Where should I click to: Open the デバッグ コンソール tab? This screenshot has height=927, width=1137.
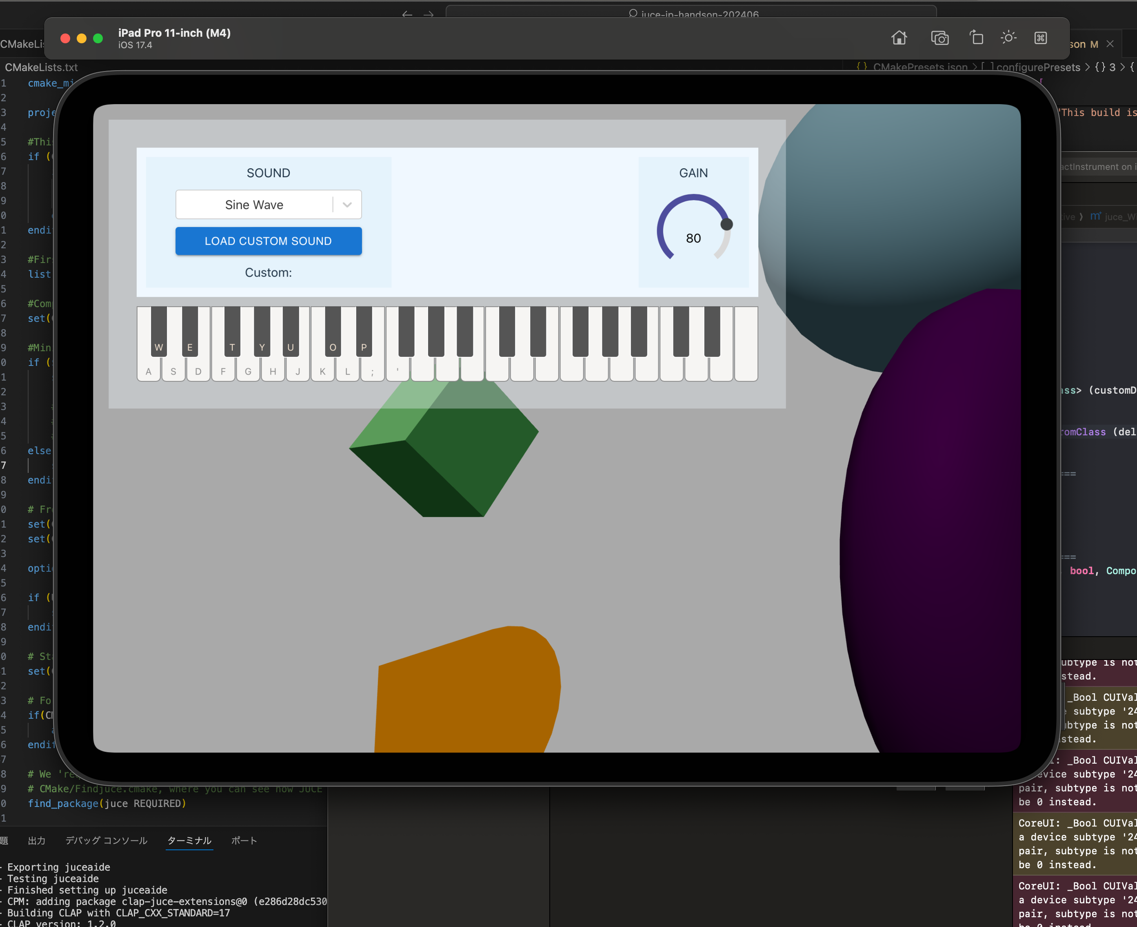(x=106, y=840)
